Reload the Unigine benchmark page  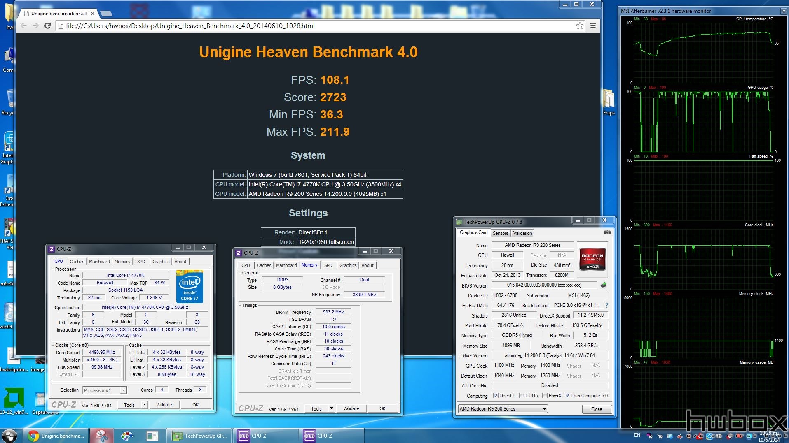(x=47, y=26)
